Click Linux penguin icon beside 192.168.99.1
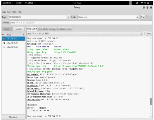 pos(4,38)
